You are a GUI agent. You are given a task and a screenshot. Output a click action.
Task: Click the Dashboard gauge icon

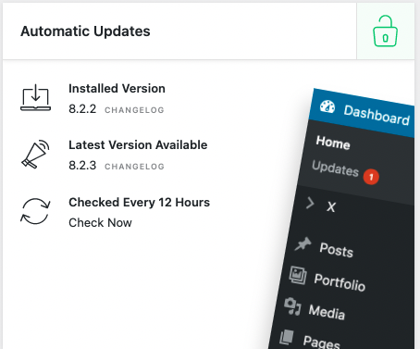coord(327,106)
